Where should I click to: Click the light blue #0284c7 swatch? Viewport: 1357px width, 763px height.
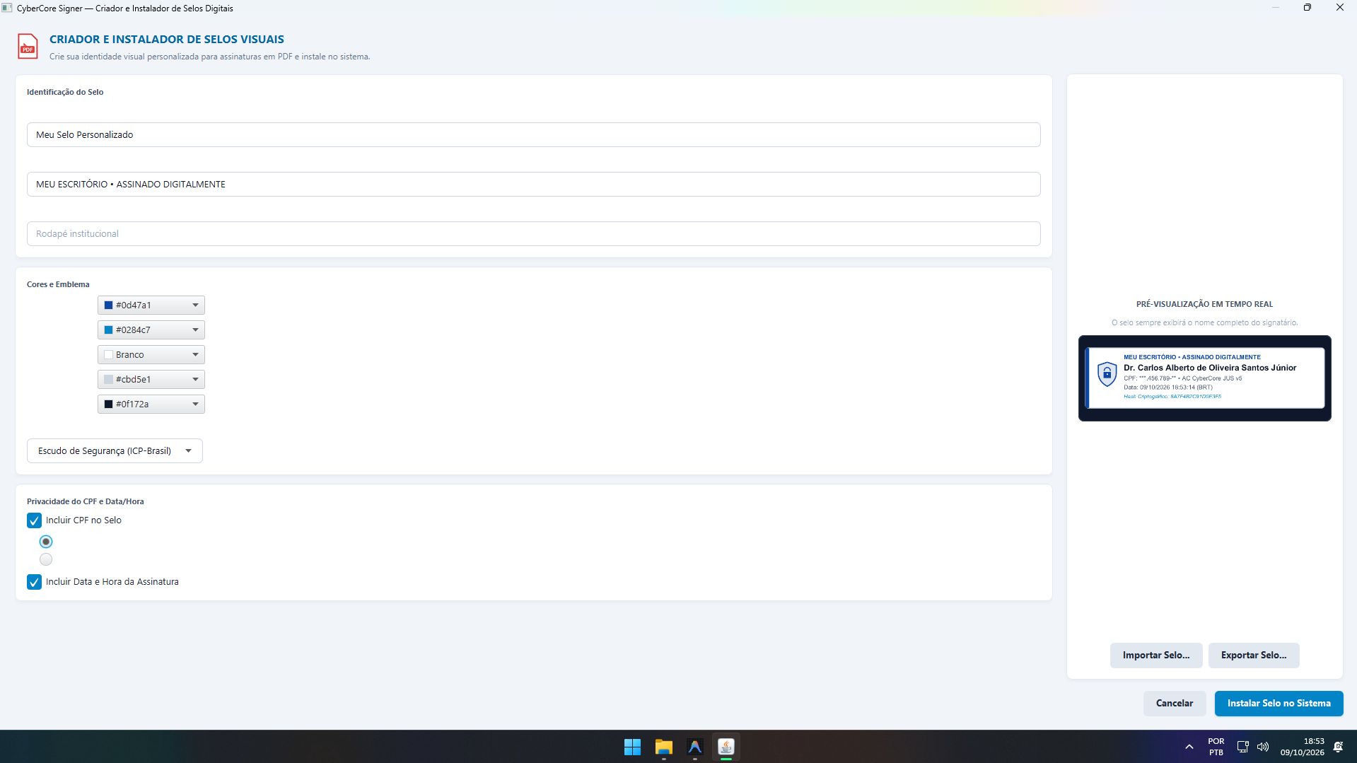(108, 330)
